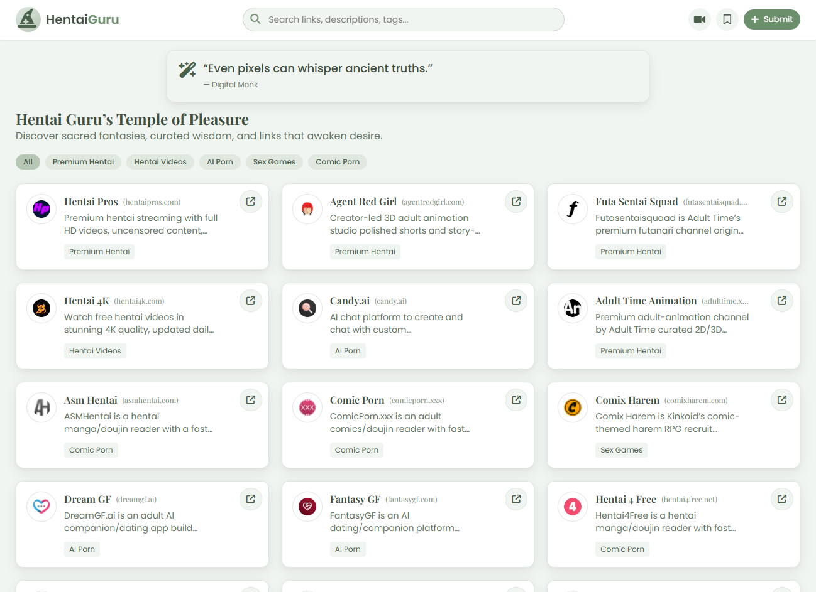Open external link for Comix Harem card

tap(782, 400)
